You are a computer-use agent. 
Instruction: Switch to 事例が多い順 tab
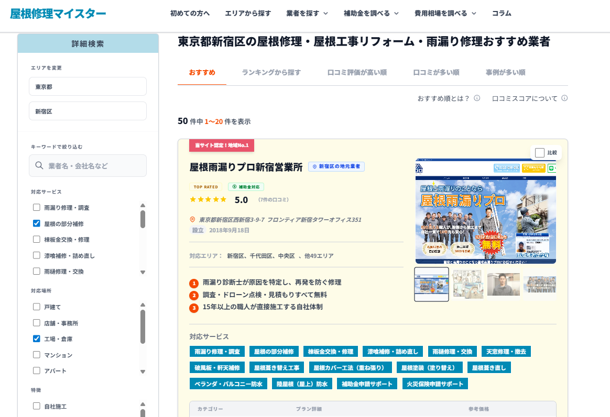(505, 73)
